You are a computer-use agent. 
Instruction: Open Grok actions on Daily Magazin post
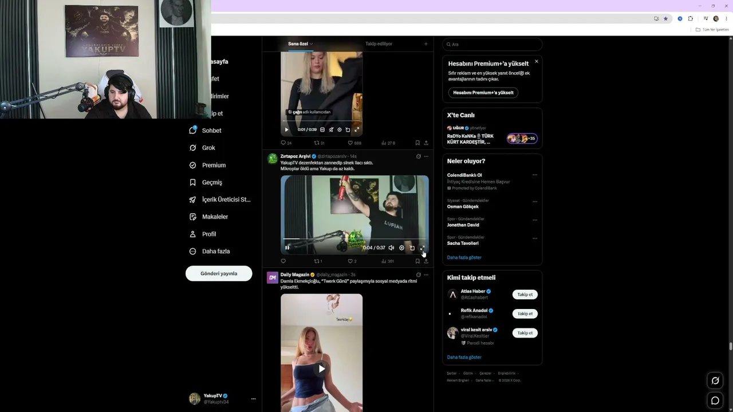click(x=418, y=275)
